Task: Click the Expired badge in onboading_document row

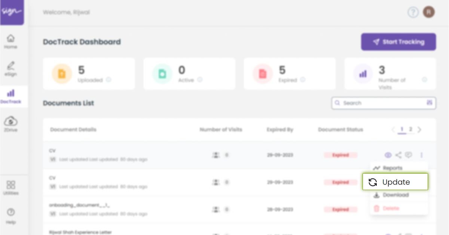Action: point(340,210)
